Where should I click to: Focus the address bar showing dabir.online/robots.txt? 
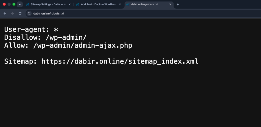[x=143, y=13]
